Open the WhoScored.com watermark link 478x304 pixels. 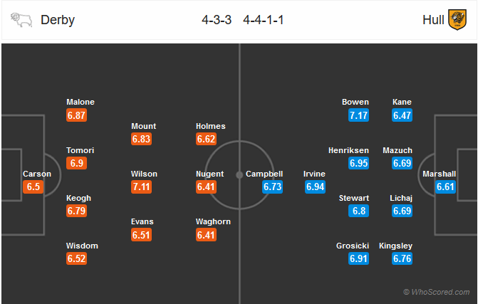[x=437, y=292]
